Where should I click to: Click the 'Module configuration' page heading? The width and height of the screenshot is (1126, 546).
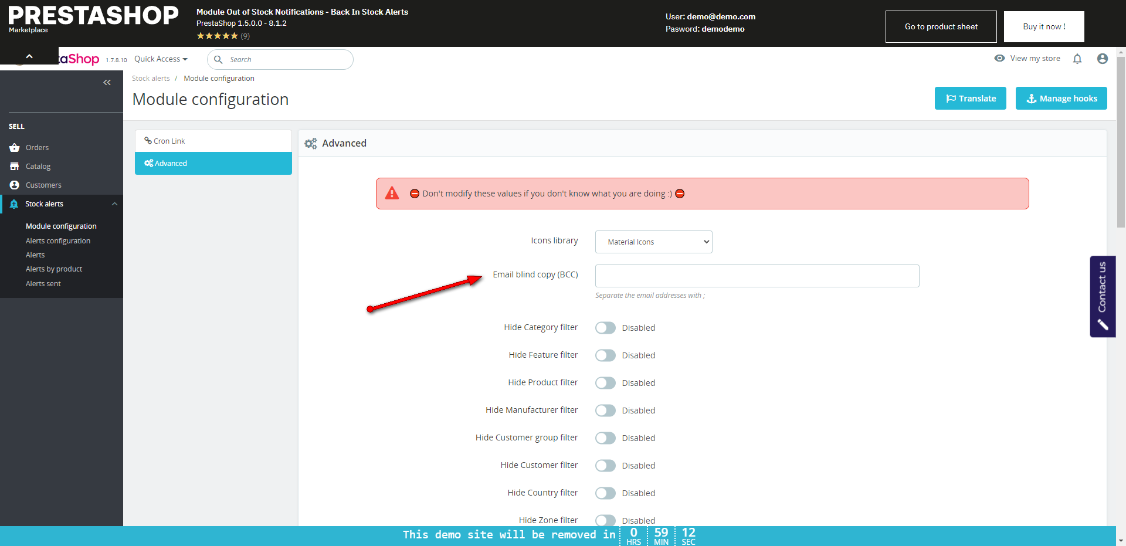point(211,99)
